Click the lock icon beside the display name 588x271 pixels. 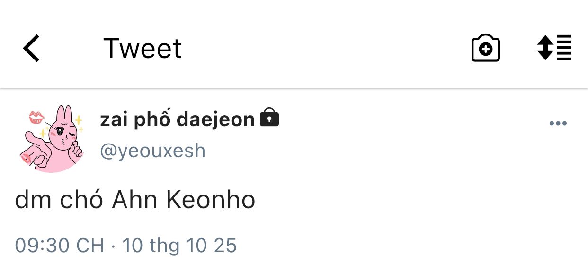click(269, 118)
